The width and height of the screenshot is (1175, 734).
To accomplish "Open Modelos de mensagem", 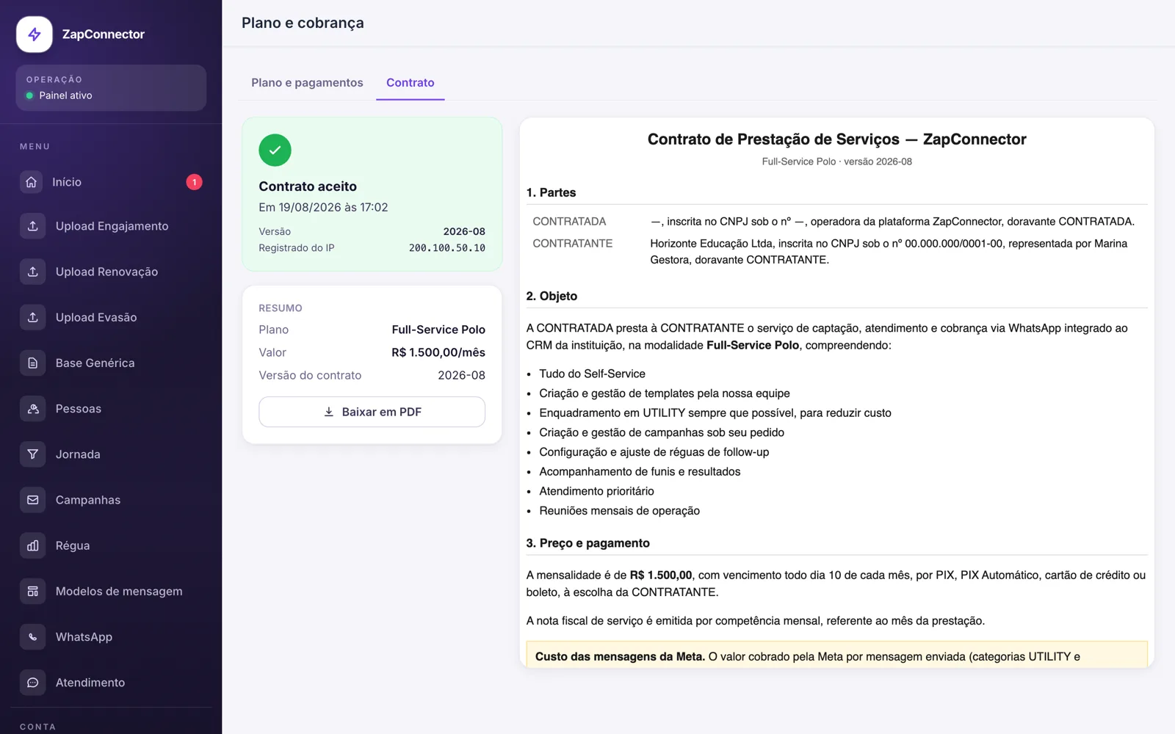I will coord(111,591).
